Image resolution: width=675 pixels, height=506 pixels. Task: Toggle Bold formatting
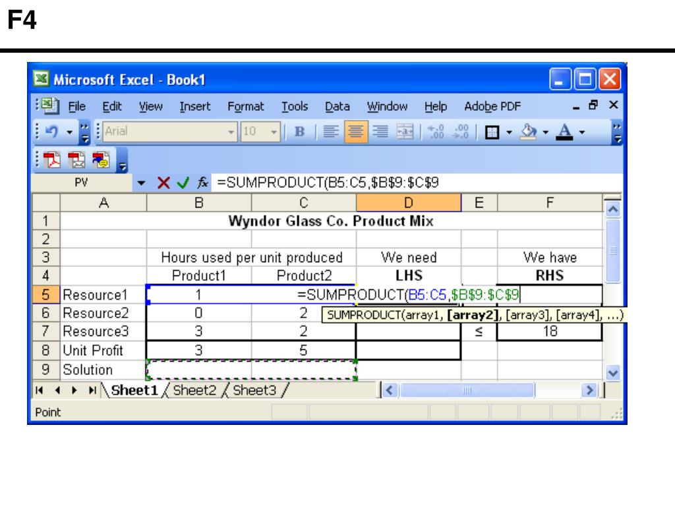[300, 132]
